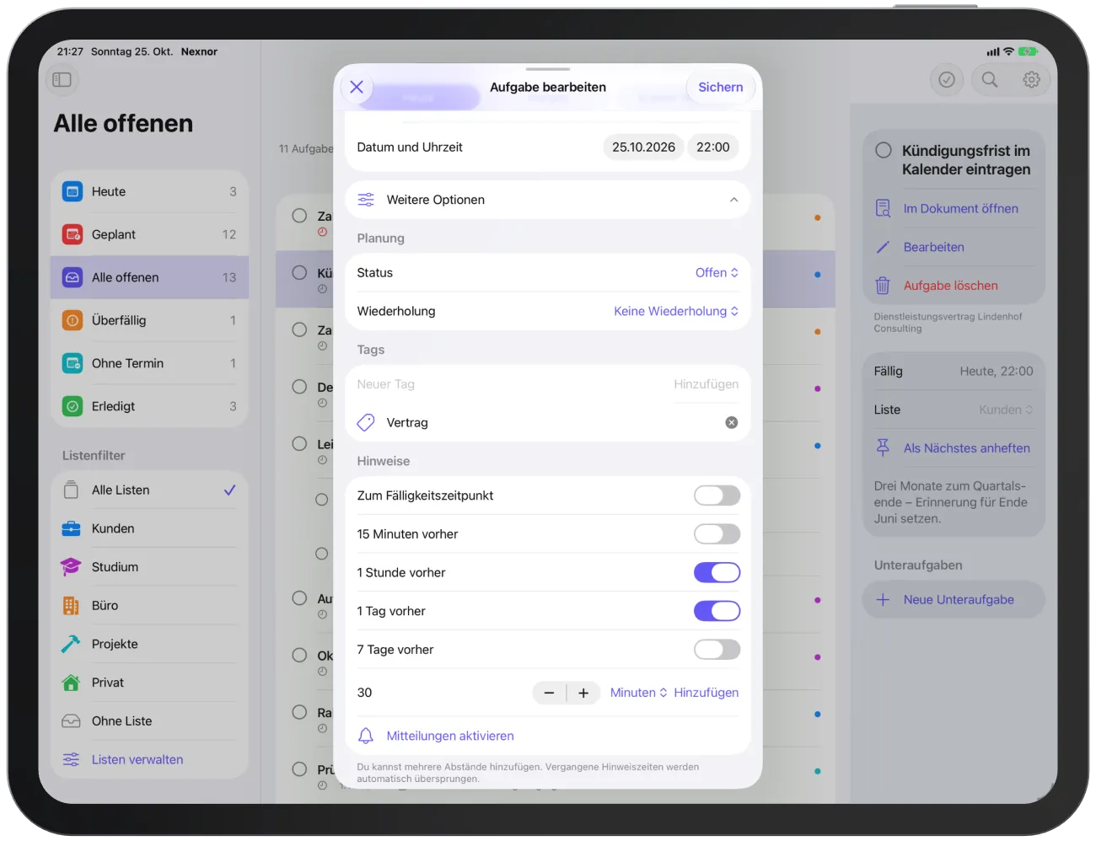This screenshot has height=841, width=1096.
Task: Click the Mitteilungen aktivieren link
Action: click(450, 736)
